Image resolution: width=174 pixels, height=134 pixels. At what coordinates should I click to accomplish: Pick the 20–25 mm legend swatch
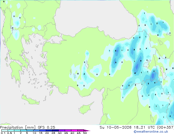pyautogui.click(x=49, y=130)
